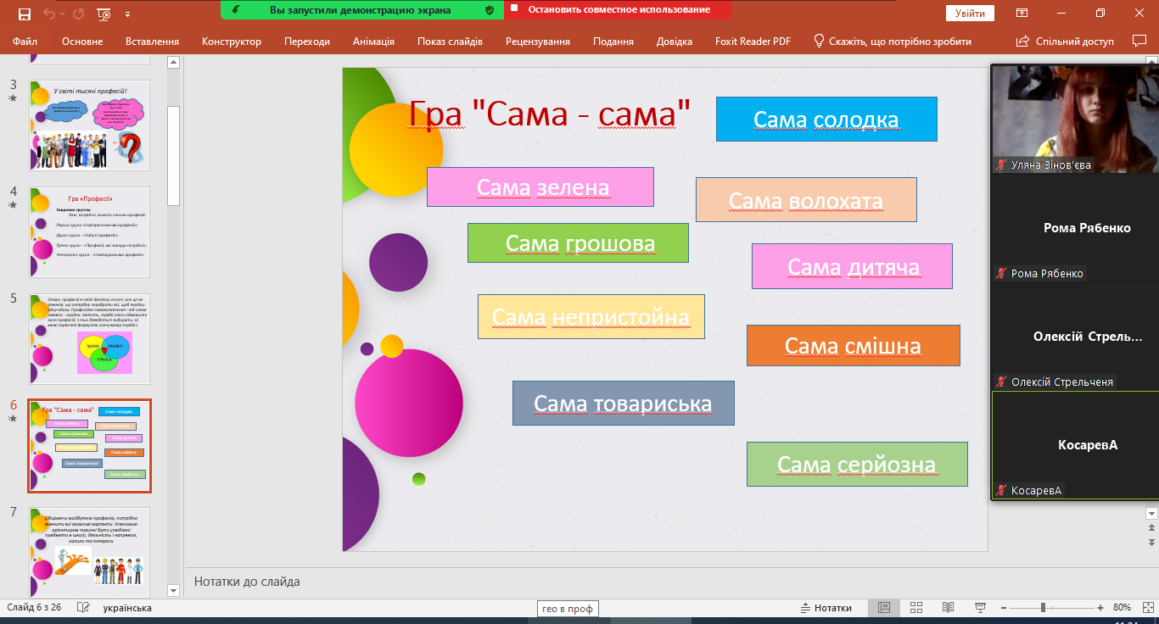Screen dimensions: 1159x624
Task: Click the zoom slider handle
Action: pos(1043,608)
